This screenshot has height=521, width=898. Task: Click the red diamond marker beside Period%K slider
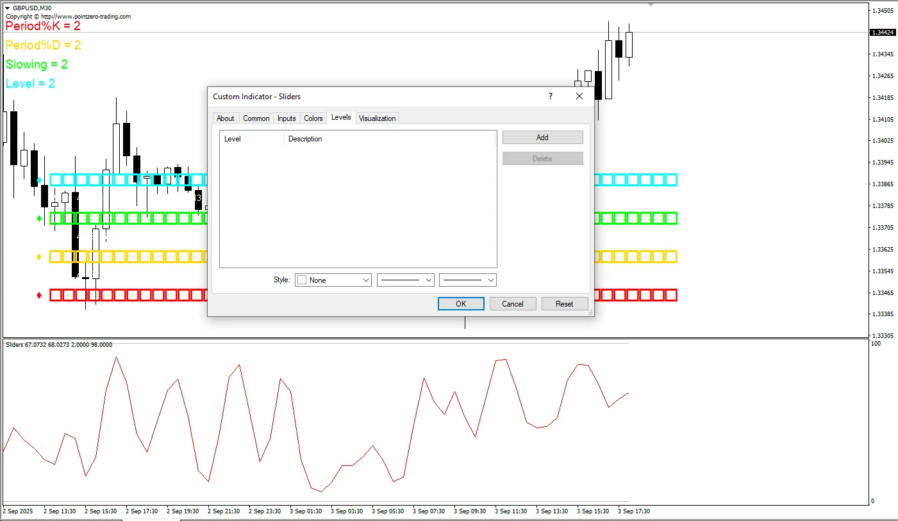click(40, 295)
